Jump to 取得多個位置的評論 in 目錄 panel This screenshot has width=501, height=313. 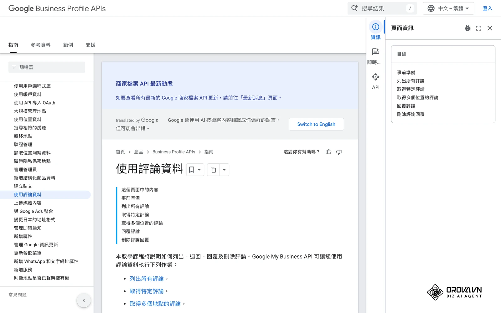(418, 98)
